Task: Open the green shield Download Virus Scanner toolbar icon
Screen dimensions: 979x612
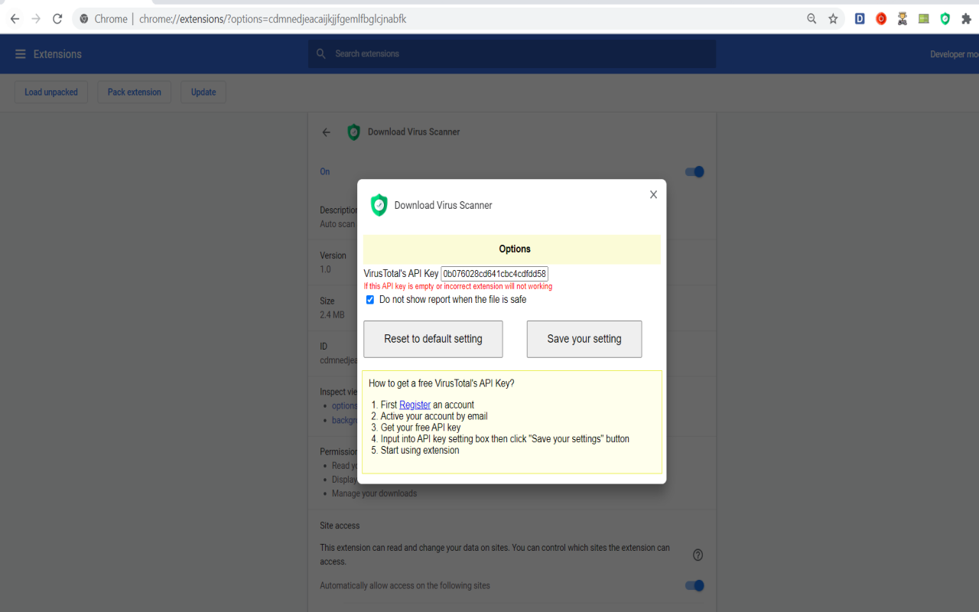Action: tap(945, 19)
